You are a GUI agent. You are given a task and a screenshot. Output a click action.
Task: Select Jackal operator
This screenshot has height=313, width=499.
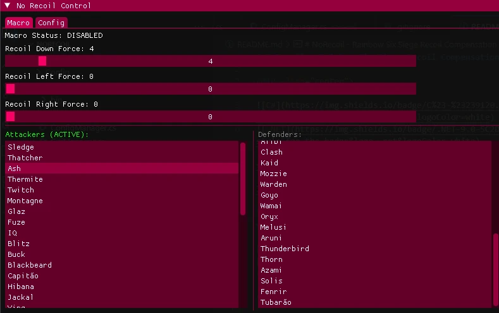(x=122, y=297)
